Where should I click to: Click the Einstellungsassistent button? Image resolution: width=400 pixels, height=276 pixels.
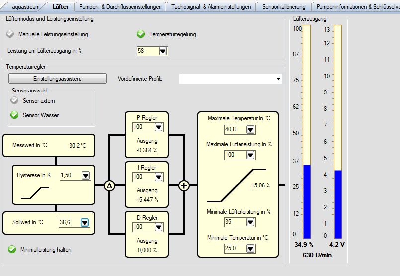[x=57, y=79]
